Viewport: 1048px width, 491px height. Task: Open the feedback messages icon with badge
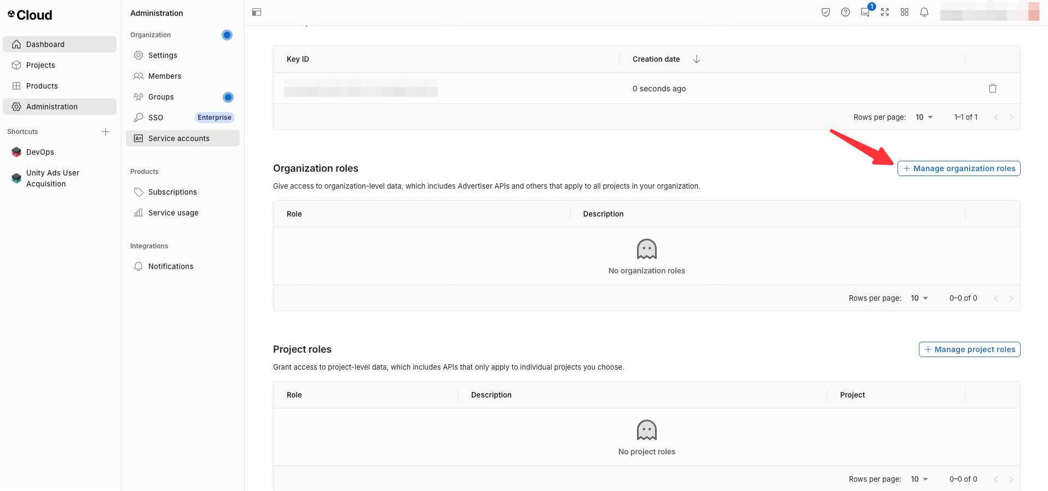[866, 11]
